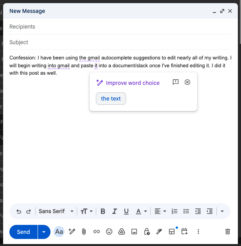Click the underlined word 'it' after paste

[x=96, y=66]
